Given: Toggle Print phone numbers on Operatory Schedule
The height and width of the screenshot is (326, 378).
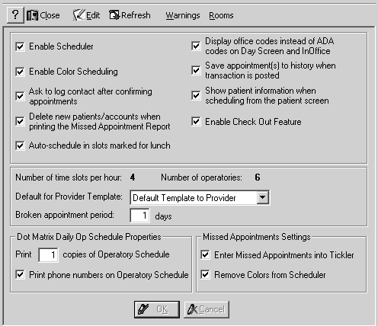Looking at the screenshot, I should pos(20,275).
